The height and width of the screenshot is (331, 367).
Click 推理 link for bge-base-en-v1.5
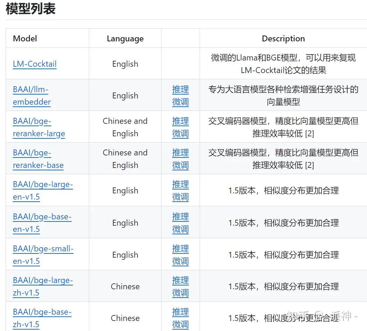181,217
